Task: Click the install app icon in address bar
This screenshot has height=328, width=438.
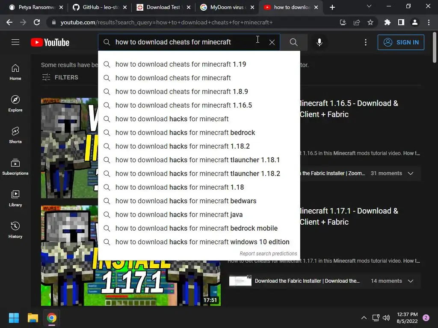Action: (x=343, y=22)
